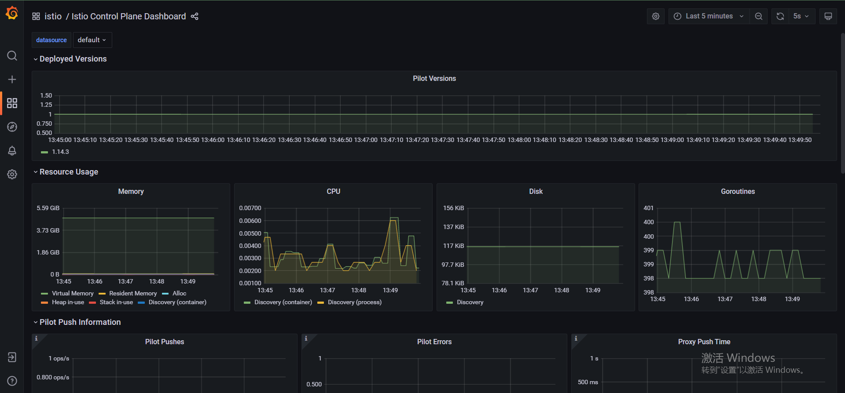Collapse the Deployed Versions row
845x393 pixels.
pyautogui.click(x=70, y=59)
